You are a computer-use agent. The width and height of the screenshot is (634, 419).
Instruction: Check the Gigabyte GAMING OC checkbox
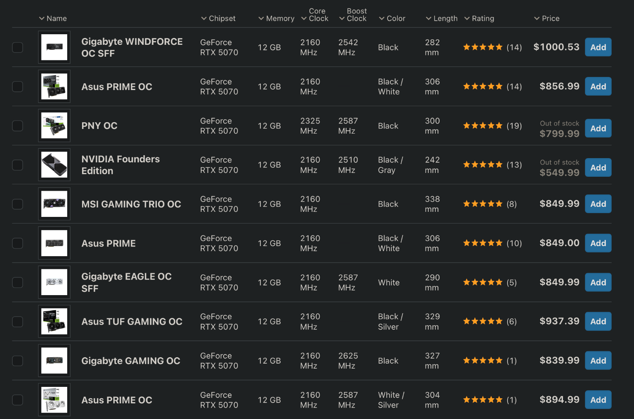(17, 361)
